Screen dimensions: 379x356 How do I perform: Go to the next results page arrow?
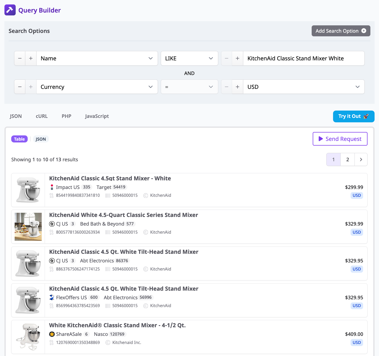point(361,159)
